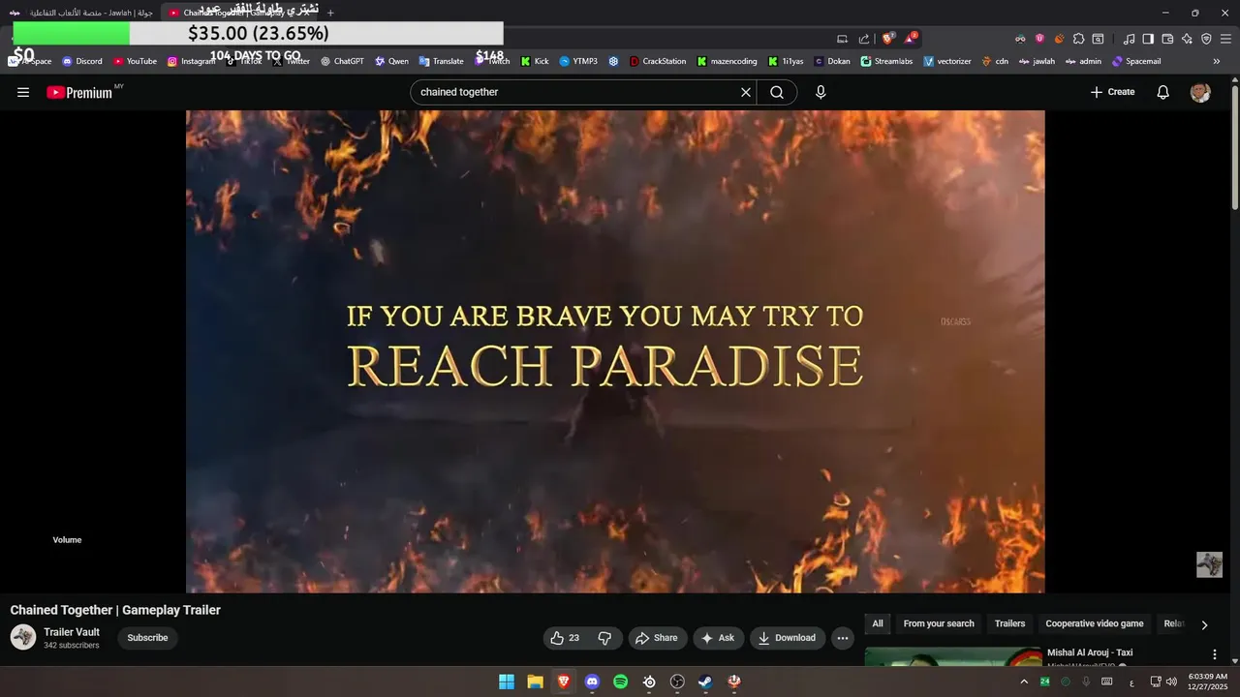Open the browser main hamburger menu
This screenshot has height=697, width=1240.
coord(1226,39)
